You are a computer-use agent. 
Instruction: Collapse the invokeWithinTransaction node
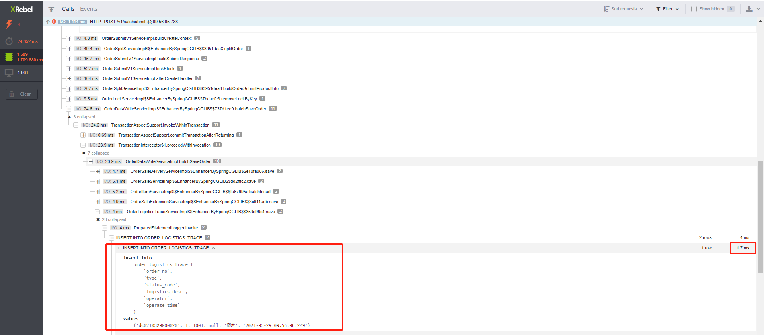pos(76,125)
